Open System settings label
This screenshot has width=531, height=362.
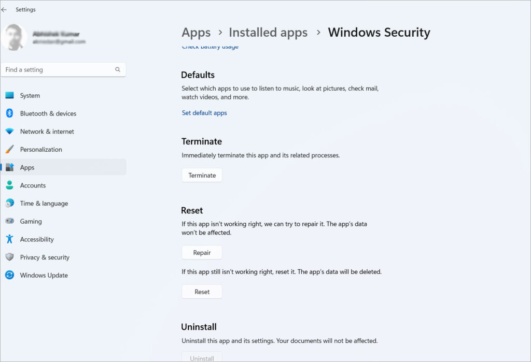pyautogui.click(x=30, y=96)
